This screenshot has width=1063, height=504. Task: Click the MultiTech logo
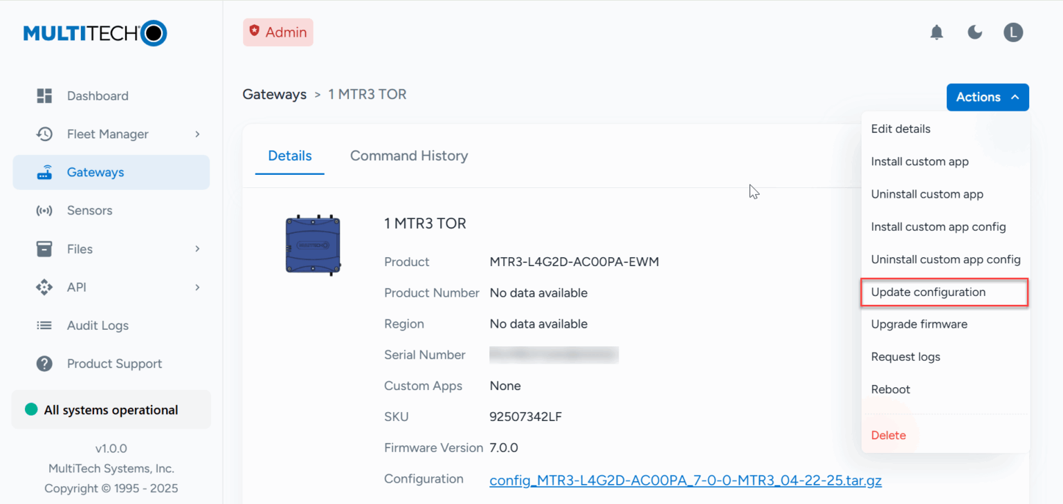coord(96,33)
